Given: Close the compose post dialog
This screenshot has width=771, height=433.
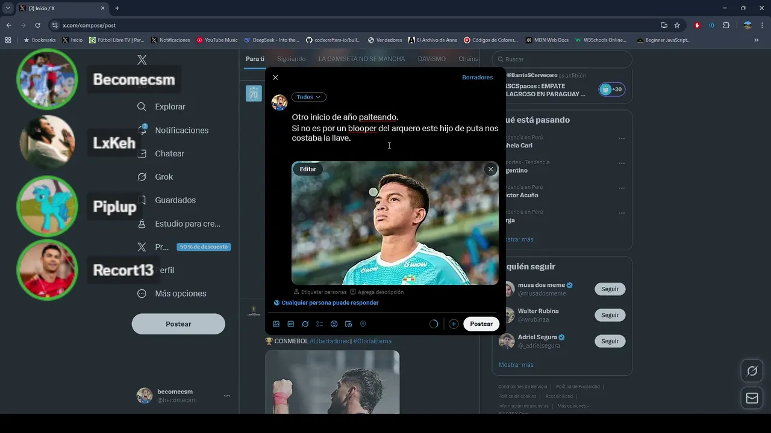Looking at the screenshot, I should (x=275, y=78).
